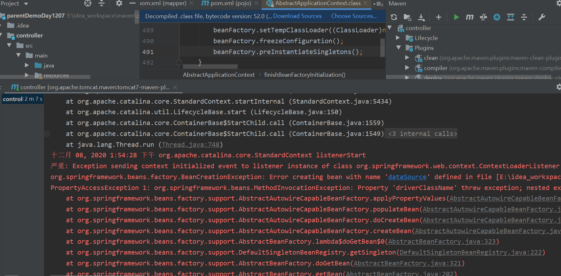Viewport: 561px width, 276px height.
Task: Collapse all in the Project panel
Action: click(101, 4)
